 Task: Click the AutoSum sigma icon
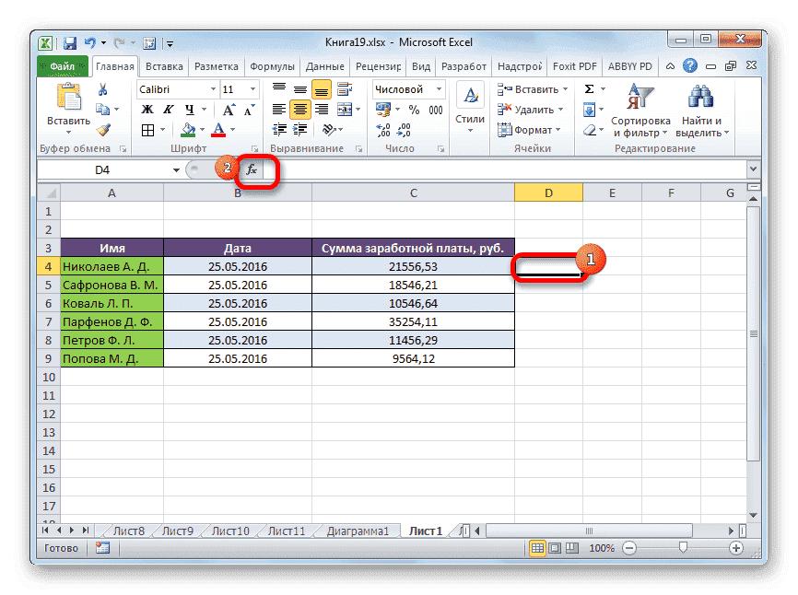pyautogui.click(x=587, y=89)
